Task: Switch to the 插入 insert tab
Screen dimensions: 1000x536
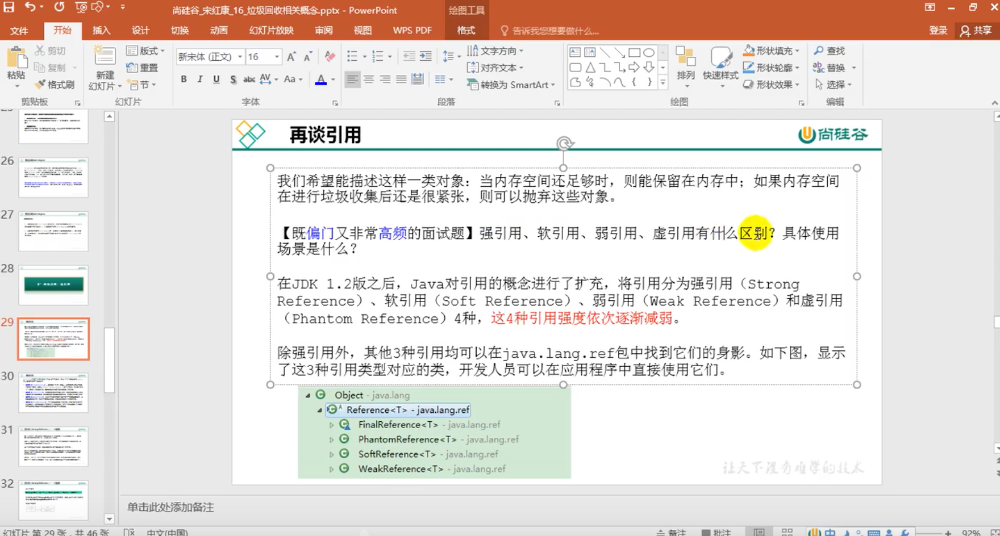Action: coord(101,30)
